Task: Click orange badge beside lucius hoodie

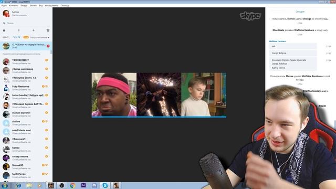Action: (47, 95)
